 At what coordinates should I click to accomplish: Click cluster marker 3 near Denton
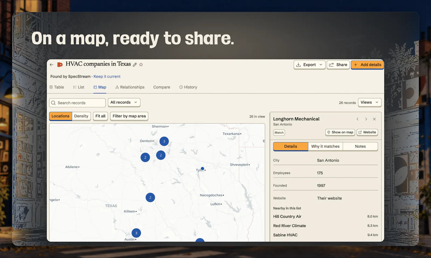(164, 141)
